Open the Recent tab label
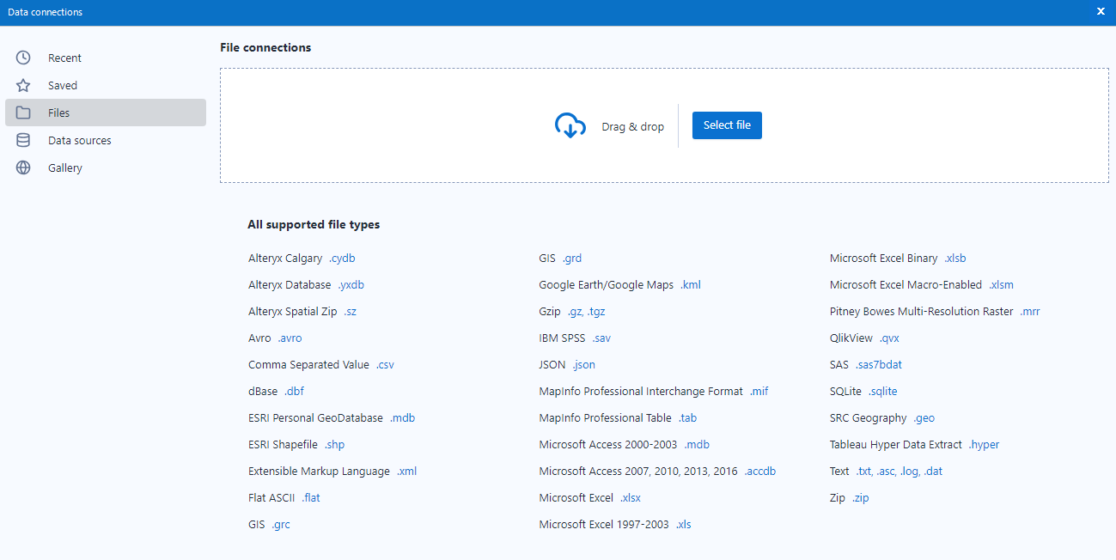Image resolution: width=1116 pixels, height=560 pixels. point(64,58)
